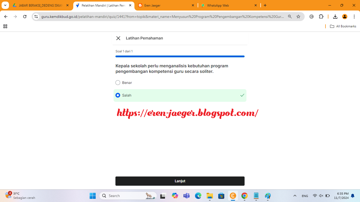Switch to JABAR BERAKSI_DEDENG tab
The height and width of the screenshot is (202, 360).
pos(41,5)
